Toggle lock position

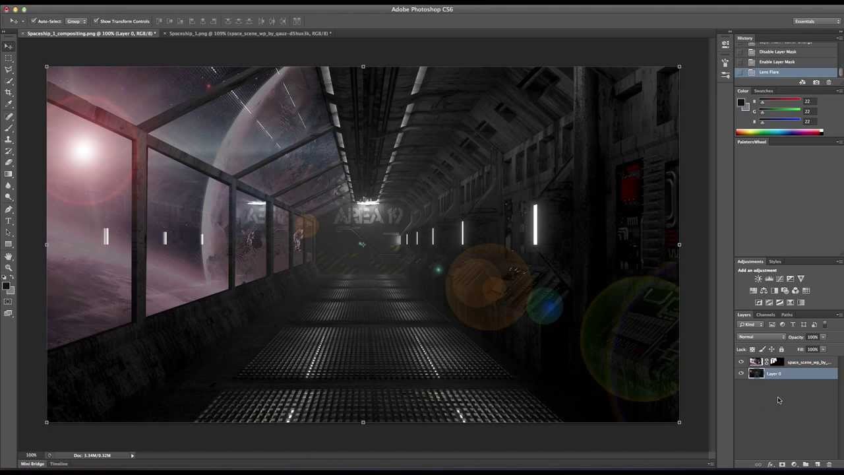pyautogui.click(x=771, y=349)
